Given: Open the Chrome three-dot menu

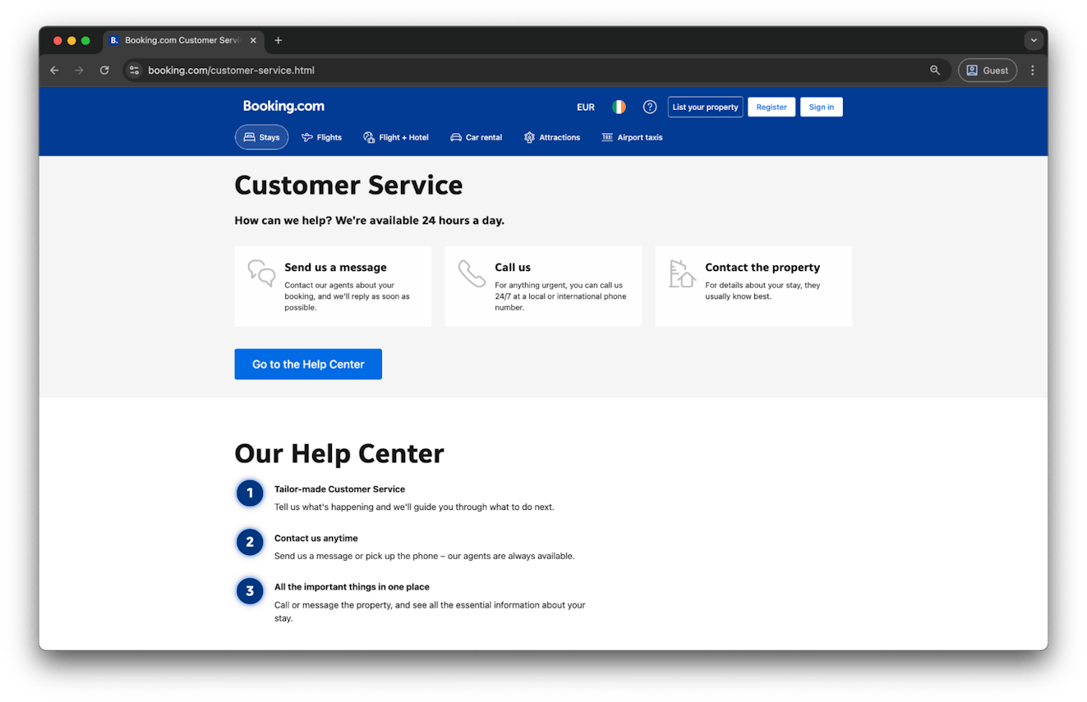Looking at the screenshot, I should [x=1033, y=71].
